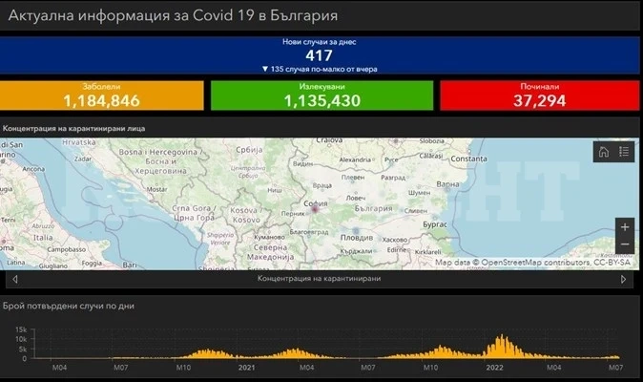Click the dashboard title Актуална информация за Covid 19
This screenshot has height=382, width=643.
pos(173,15)
